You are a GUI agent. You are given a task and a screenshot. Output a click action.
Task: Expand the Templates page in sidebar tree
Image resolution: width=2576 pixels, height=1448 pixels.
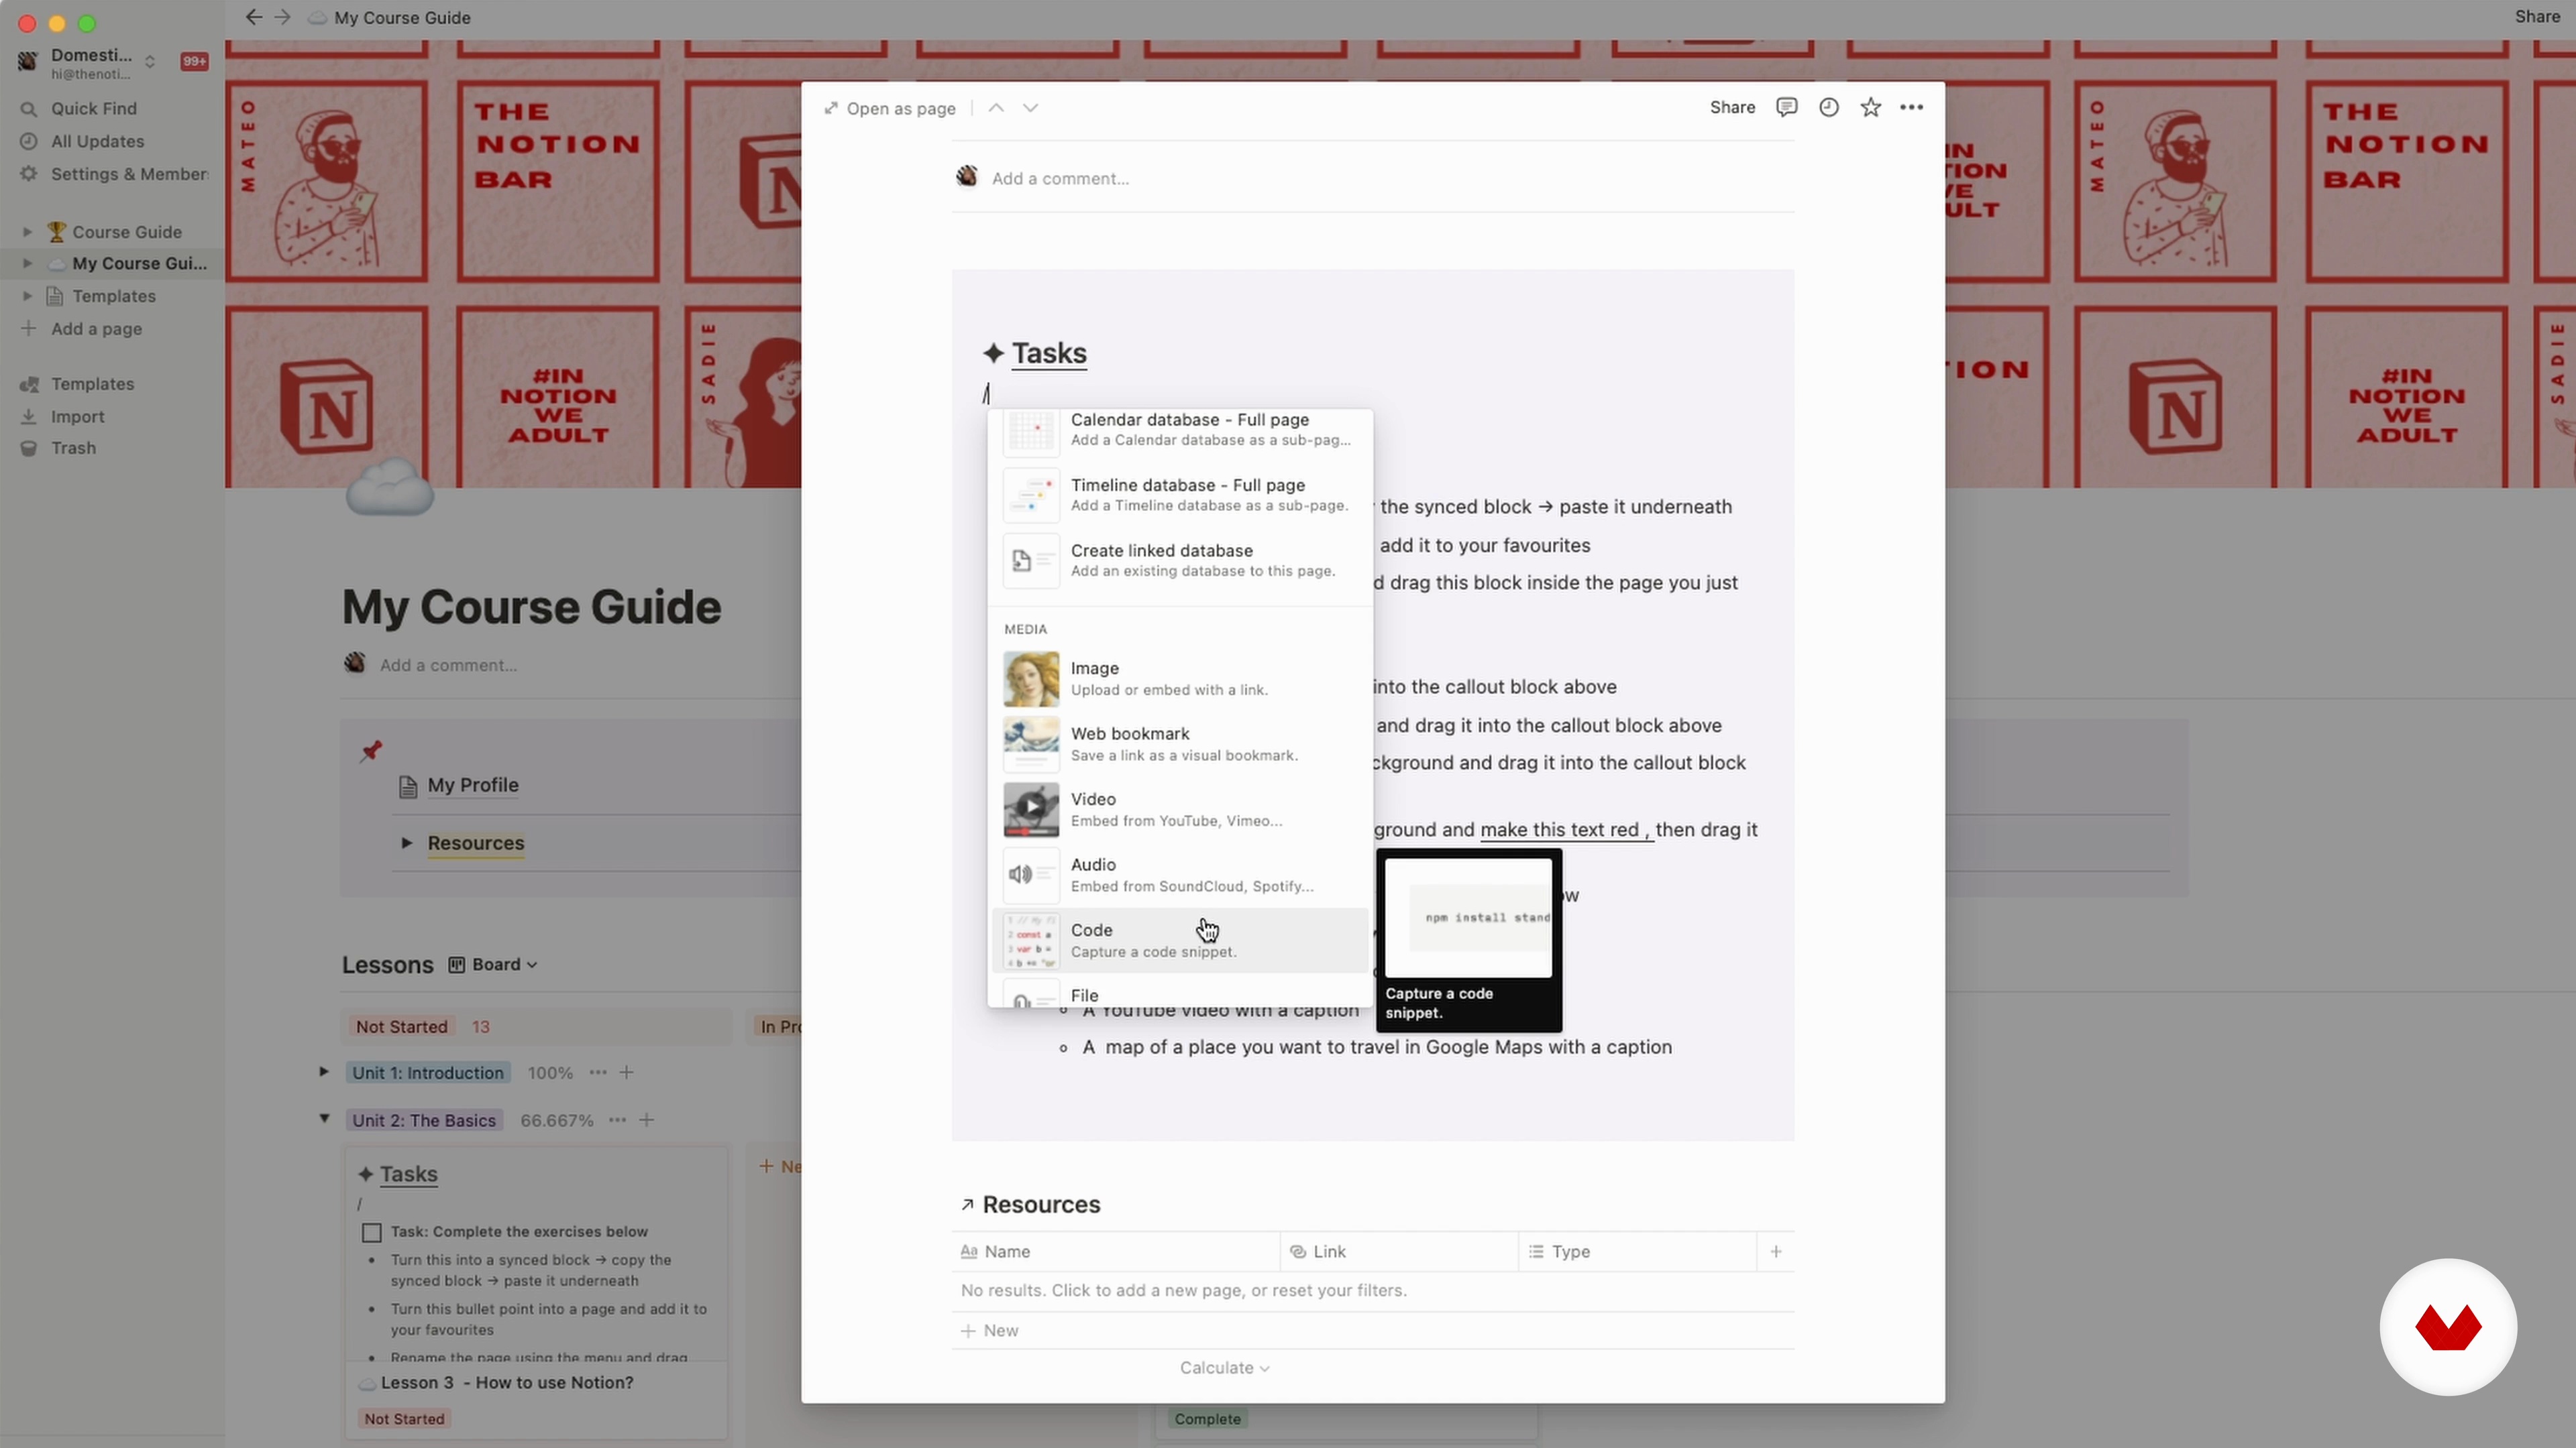click(27, 296)
